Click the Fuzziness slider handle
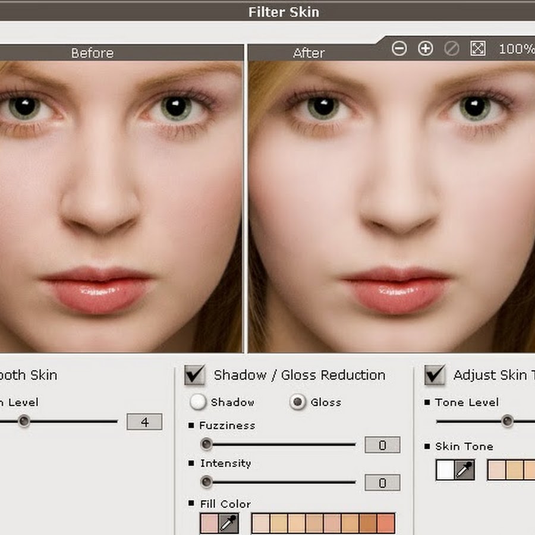The width and height of the screenshot is (535, 535). pyautogui.click(x=206, y=445)
